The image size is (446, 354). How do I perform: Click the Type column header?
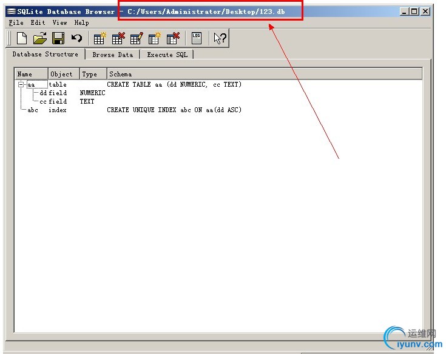(93, 74)
